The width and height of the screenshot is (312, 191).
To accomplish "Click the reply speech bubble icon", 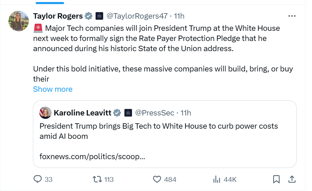I will (38, 179).
